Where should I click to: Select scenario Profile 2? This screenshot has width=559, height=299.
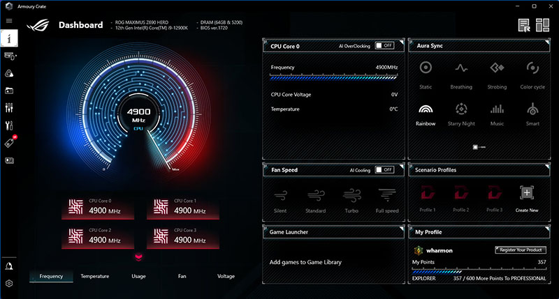click(x=461, y=199)
